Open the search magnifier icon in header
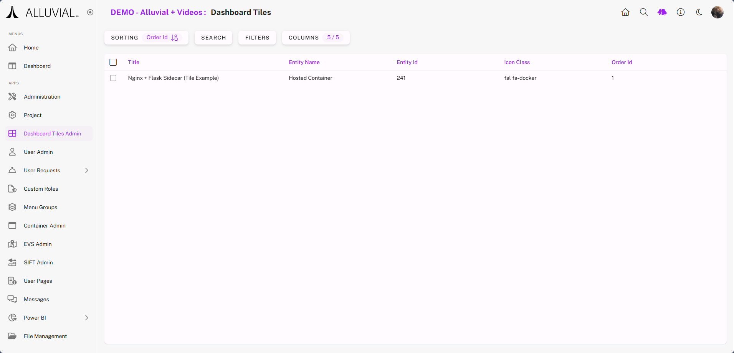The width and height of the screenshot is (734, 353). [643, 12]
